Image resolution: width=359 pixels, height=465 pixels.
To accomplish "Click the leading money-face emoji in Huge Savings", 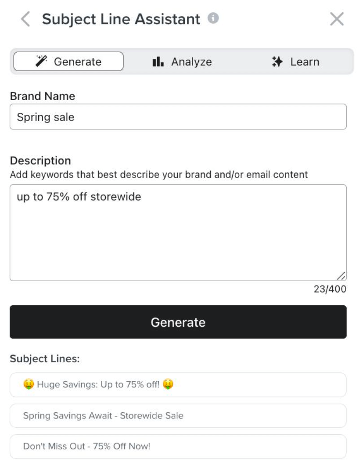I will [x=29, y=385].
